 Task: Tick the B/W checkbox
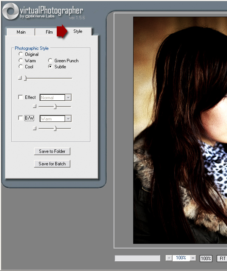point(20,118)
